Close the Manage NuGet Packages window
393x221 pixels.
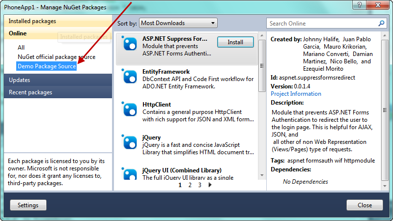coord(364,205)
